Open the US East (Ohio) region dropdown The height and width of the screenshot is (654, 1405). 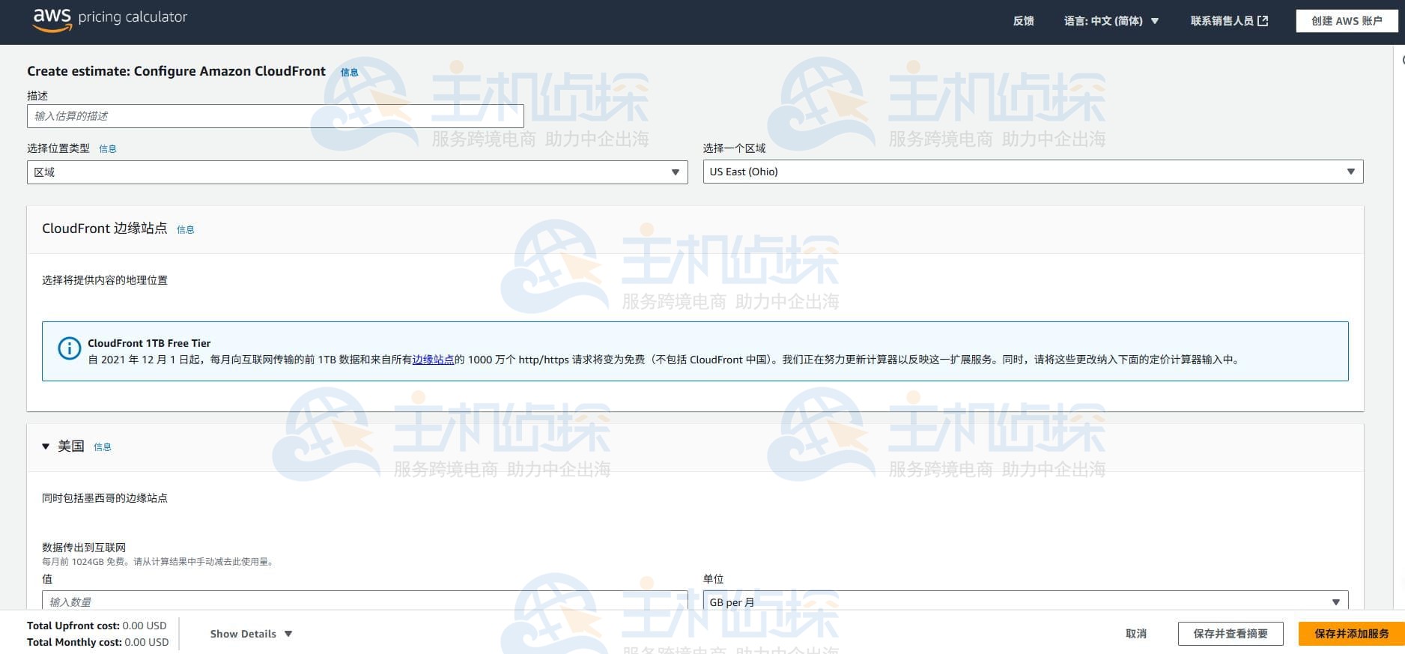1033,172
